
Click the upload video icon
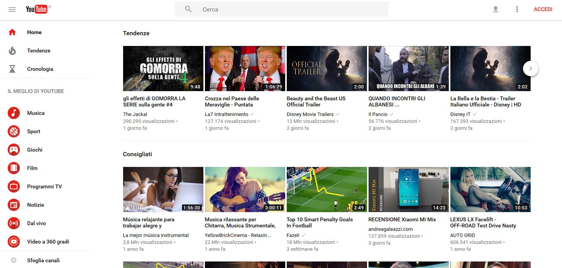pyautogui.click(x=495, y=9)
